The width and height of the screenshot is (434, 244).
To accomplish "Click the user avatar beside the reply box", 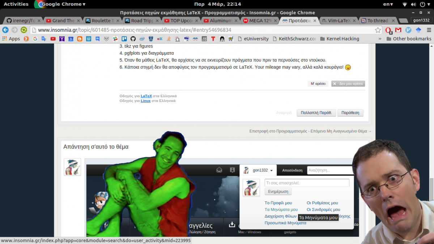I will (72, 167).
